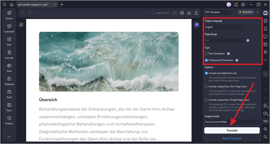Select Include original text Single Page View
Screen dimensions: 270x144
pos(206,100)
